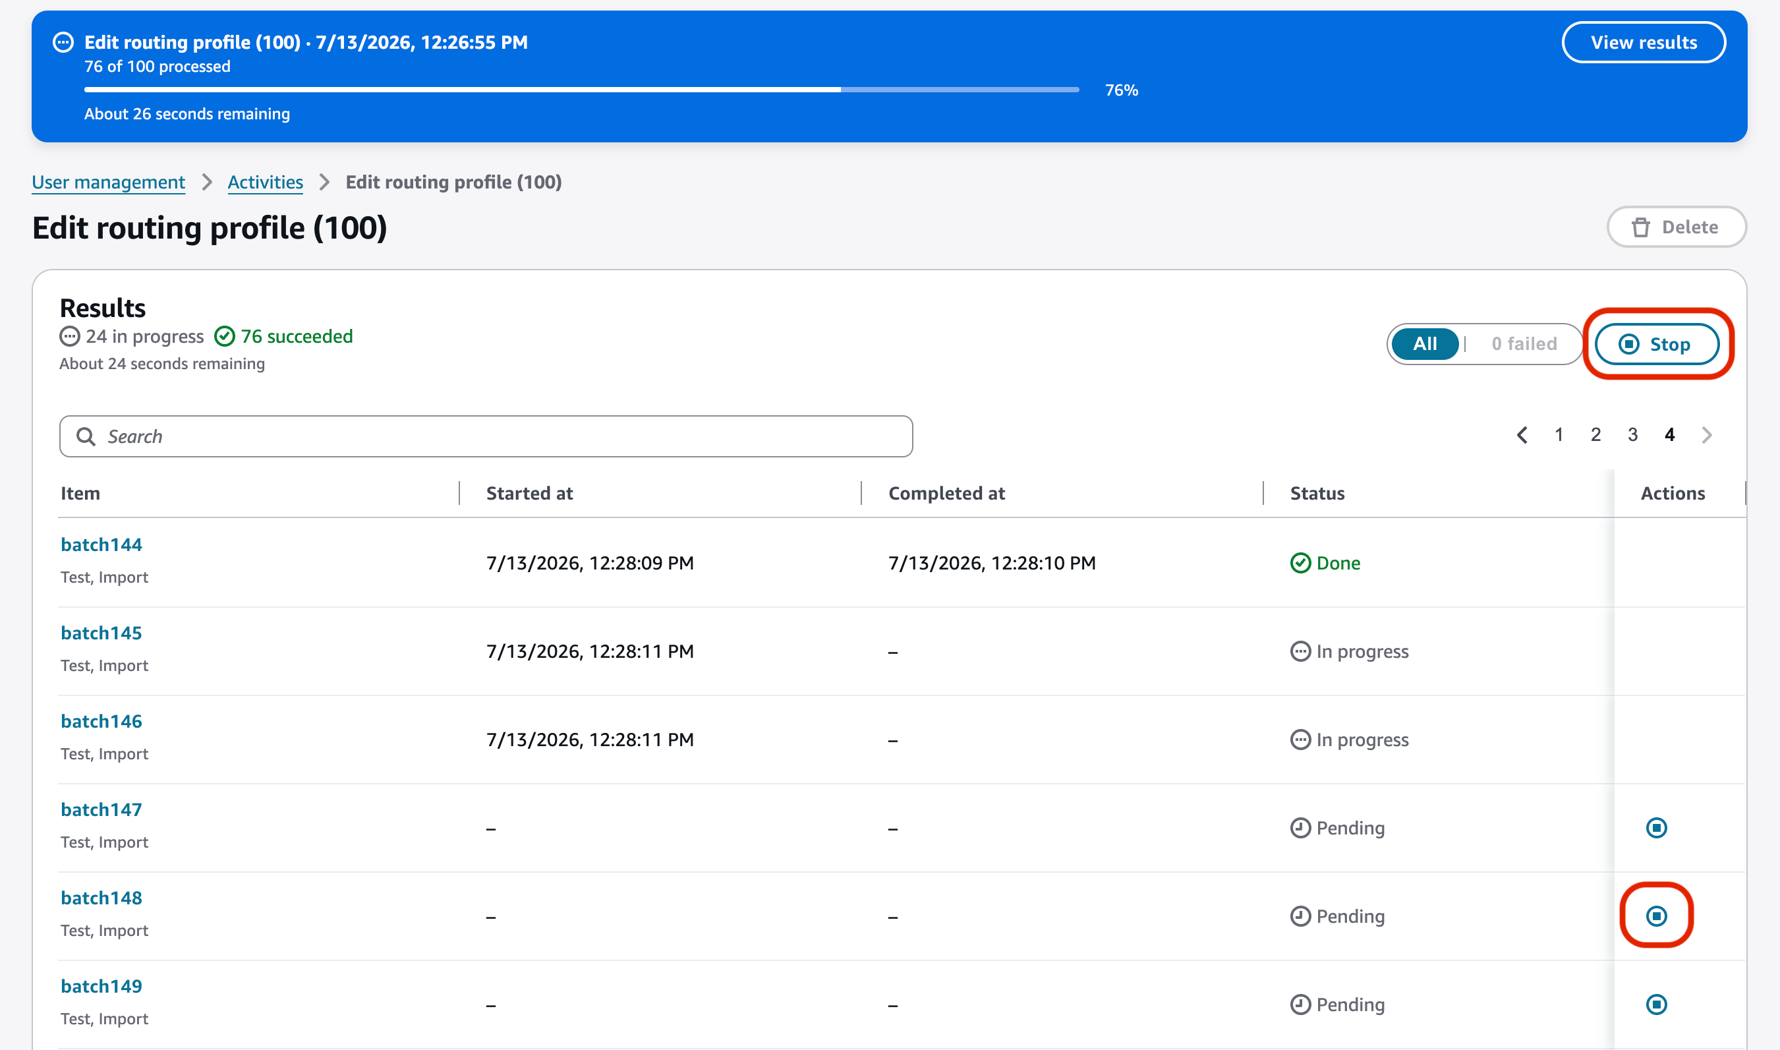Click the Done status icon for batch144
The image size is (1780, 1050).
[1300, 563]
